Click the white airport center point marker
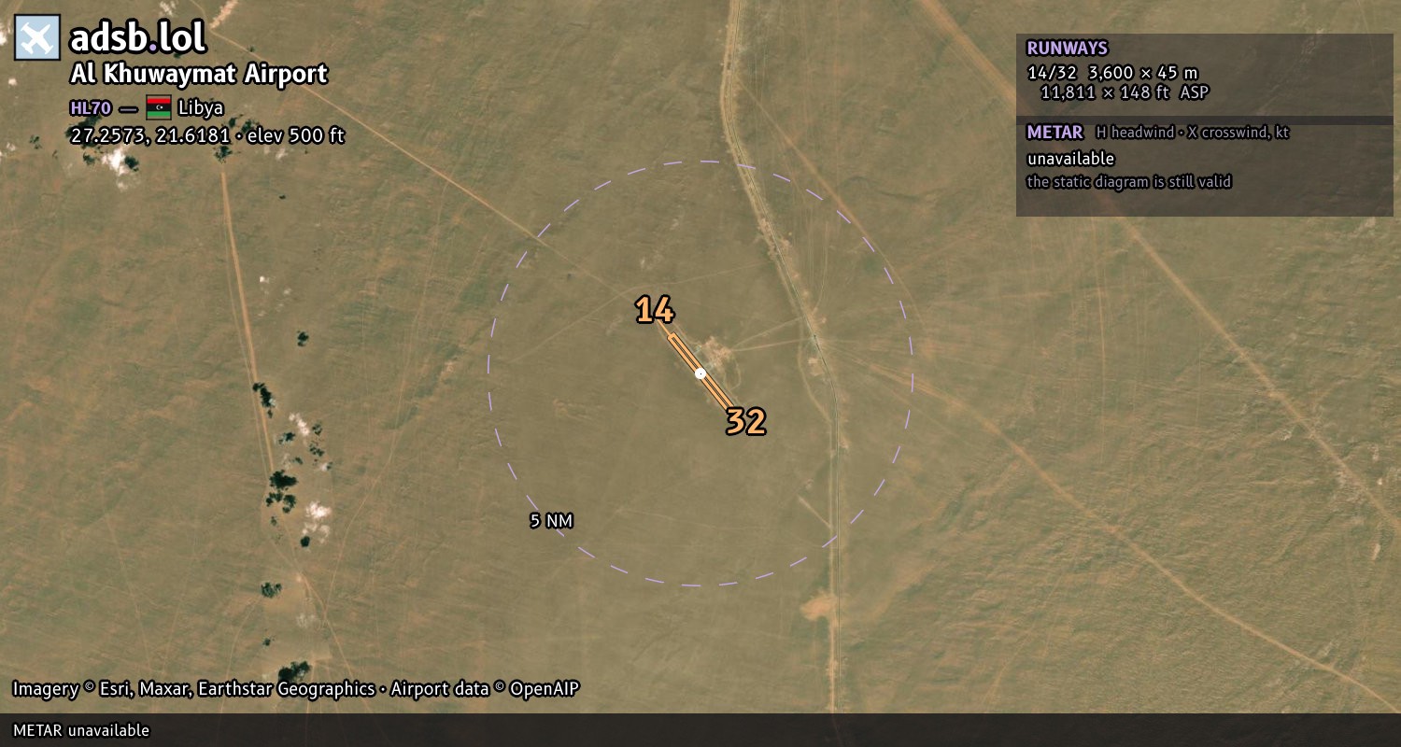This screenshot has height=747, width=1401. pyautogui.click(x=700, y=373)
